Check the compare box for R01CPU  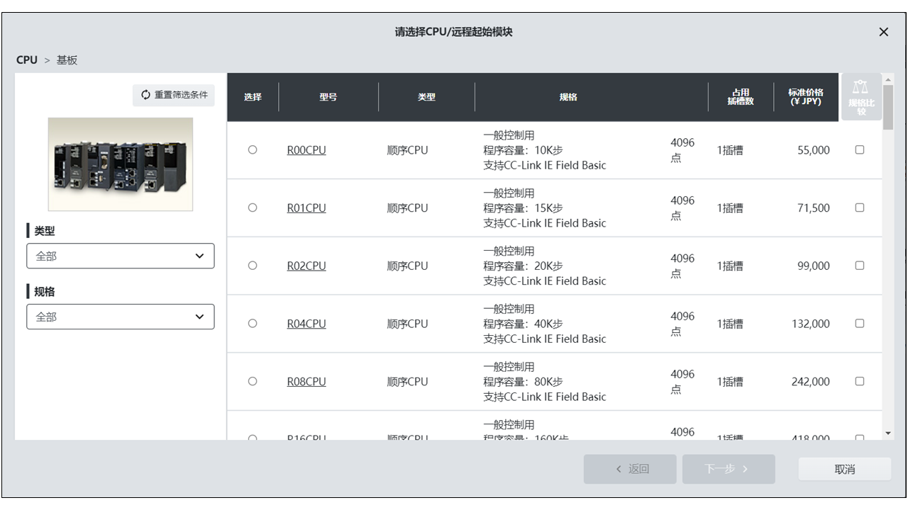pos(860,208)
